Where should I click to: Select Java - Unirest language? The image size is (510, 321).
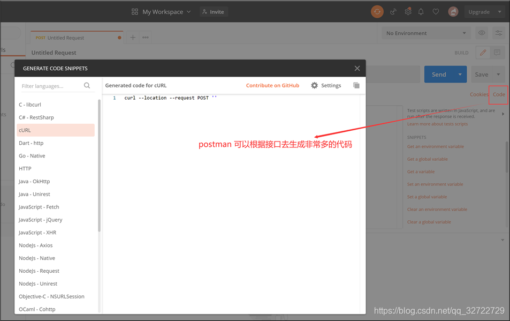pyautogui.click(x=56, y=194)
